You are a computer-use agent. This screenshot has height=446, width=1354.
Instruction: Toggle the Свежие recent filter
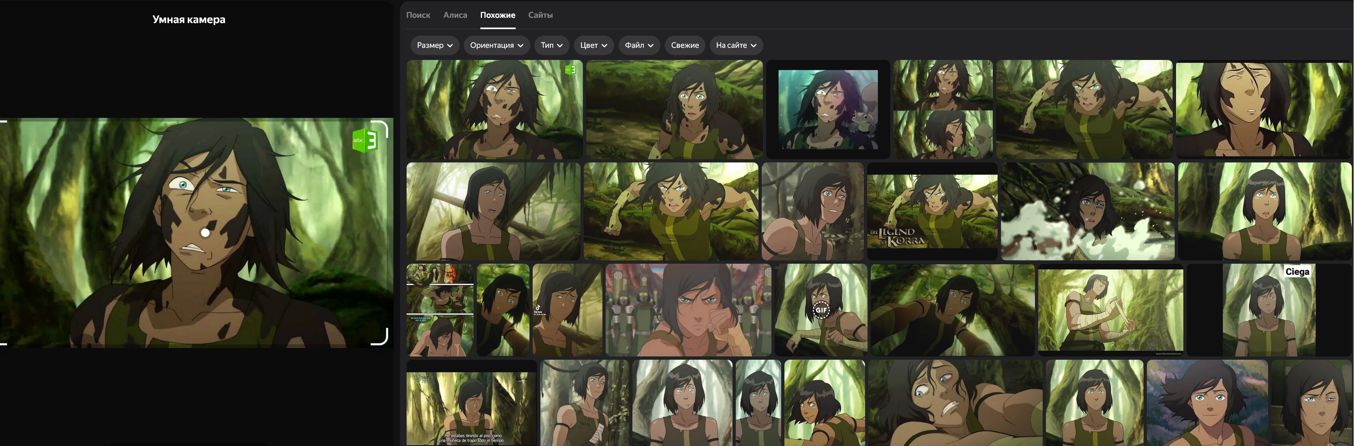(684, 45)
